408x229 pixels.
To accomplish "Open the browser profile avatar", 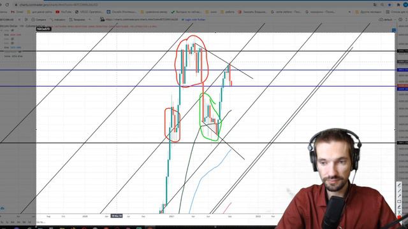I will pos(405,4).
